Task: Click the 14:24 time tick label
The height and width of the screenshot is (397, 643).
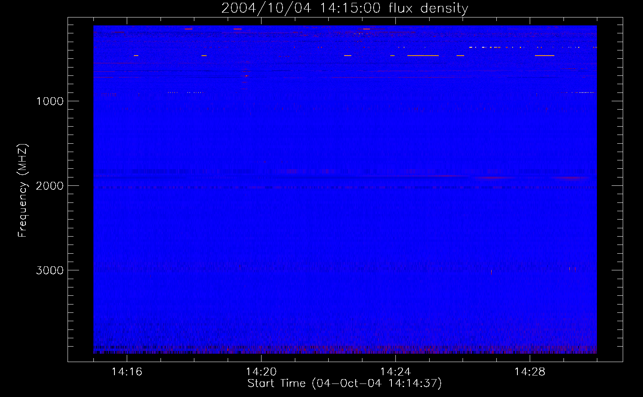Action: pyautogui.click(x=395, y=372)
